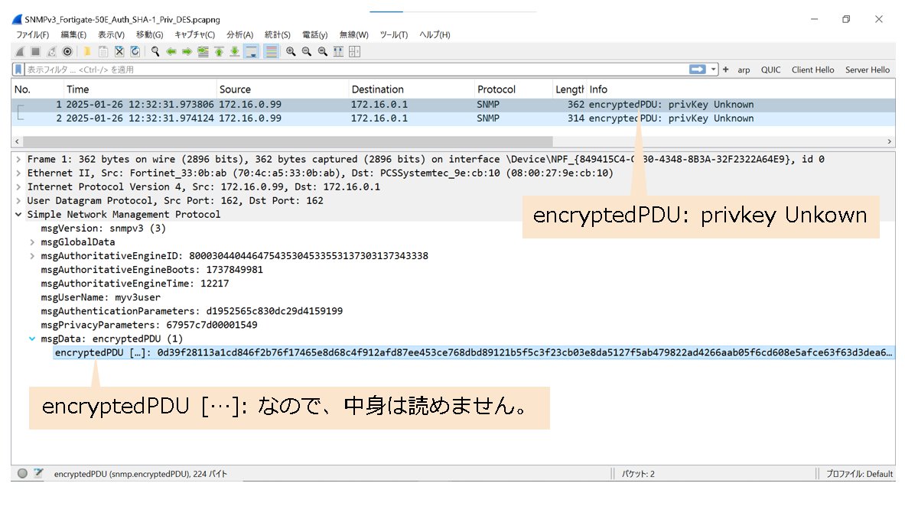The height and width of the screenshot is (509, 905).
Task: Toggle packet list coloring rules
Action: click(271, 52)
